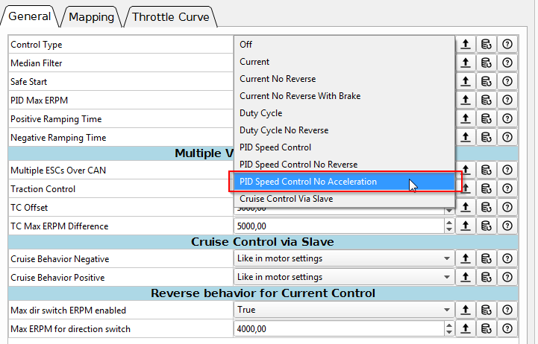Viewport: 538px width, 344px height.
Task: Open the Max dir switch ERPM enabled dropdown
Action: [343, 310]
